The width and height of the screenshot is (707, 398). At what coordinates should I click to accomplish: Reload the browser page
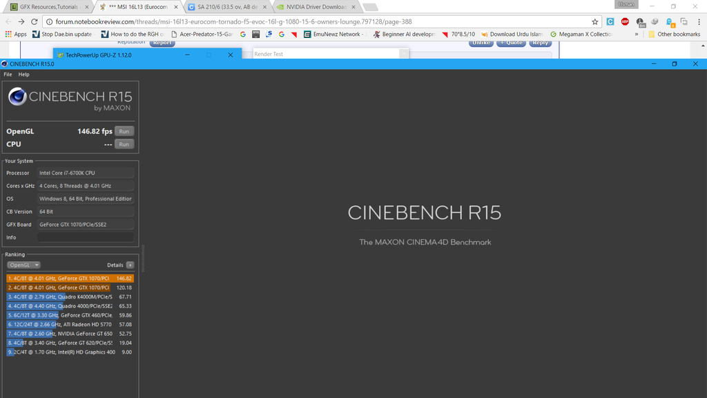pyautogui.click(x=35, y=21)
